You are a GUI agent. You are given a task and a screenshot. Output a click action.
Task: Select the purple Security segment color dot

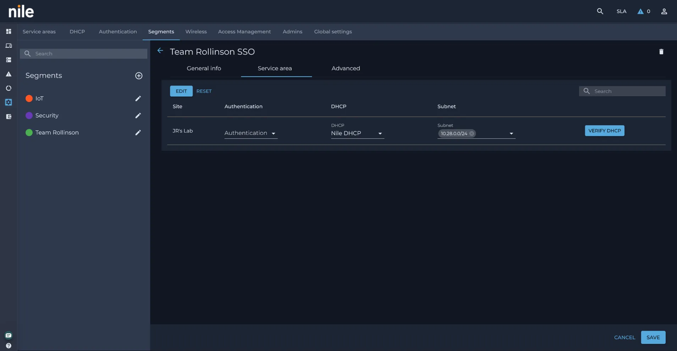coord(29,115)
